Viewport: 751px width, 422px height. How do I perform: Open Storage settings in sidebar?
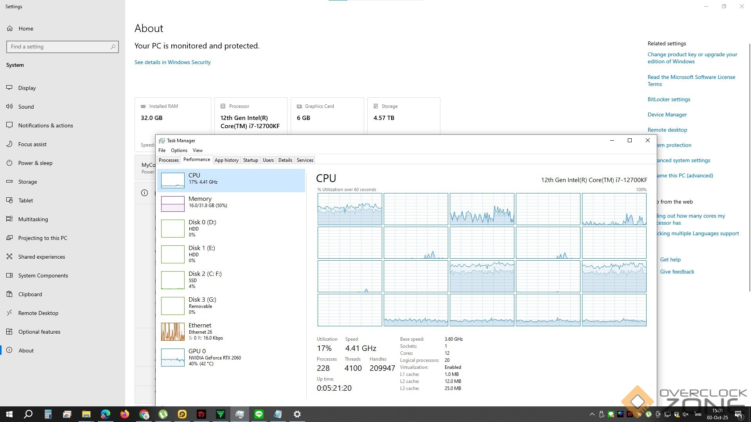27,182
